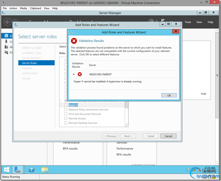
Task: Open the Server Manager View menu
Action: [199, 22]
